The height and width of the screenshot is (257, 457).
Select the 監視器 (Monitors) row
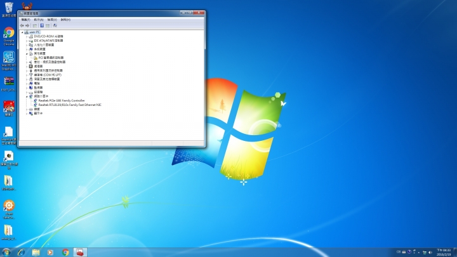point(36,88)
